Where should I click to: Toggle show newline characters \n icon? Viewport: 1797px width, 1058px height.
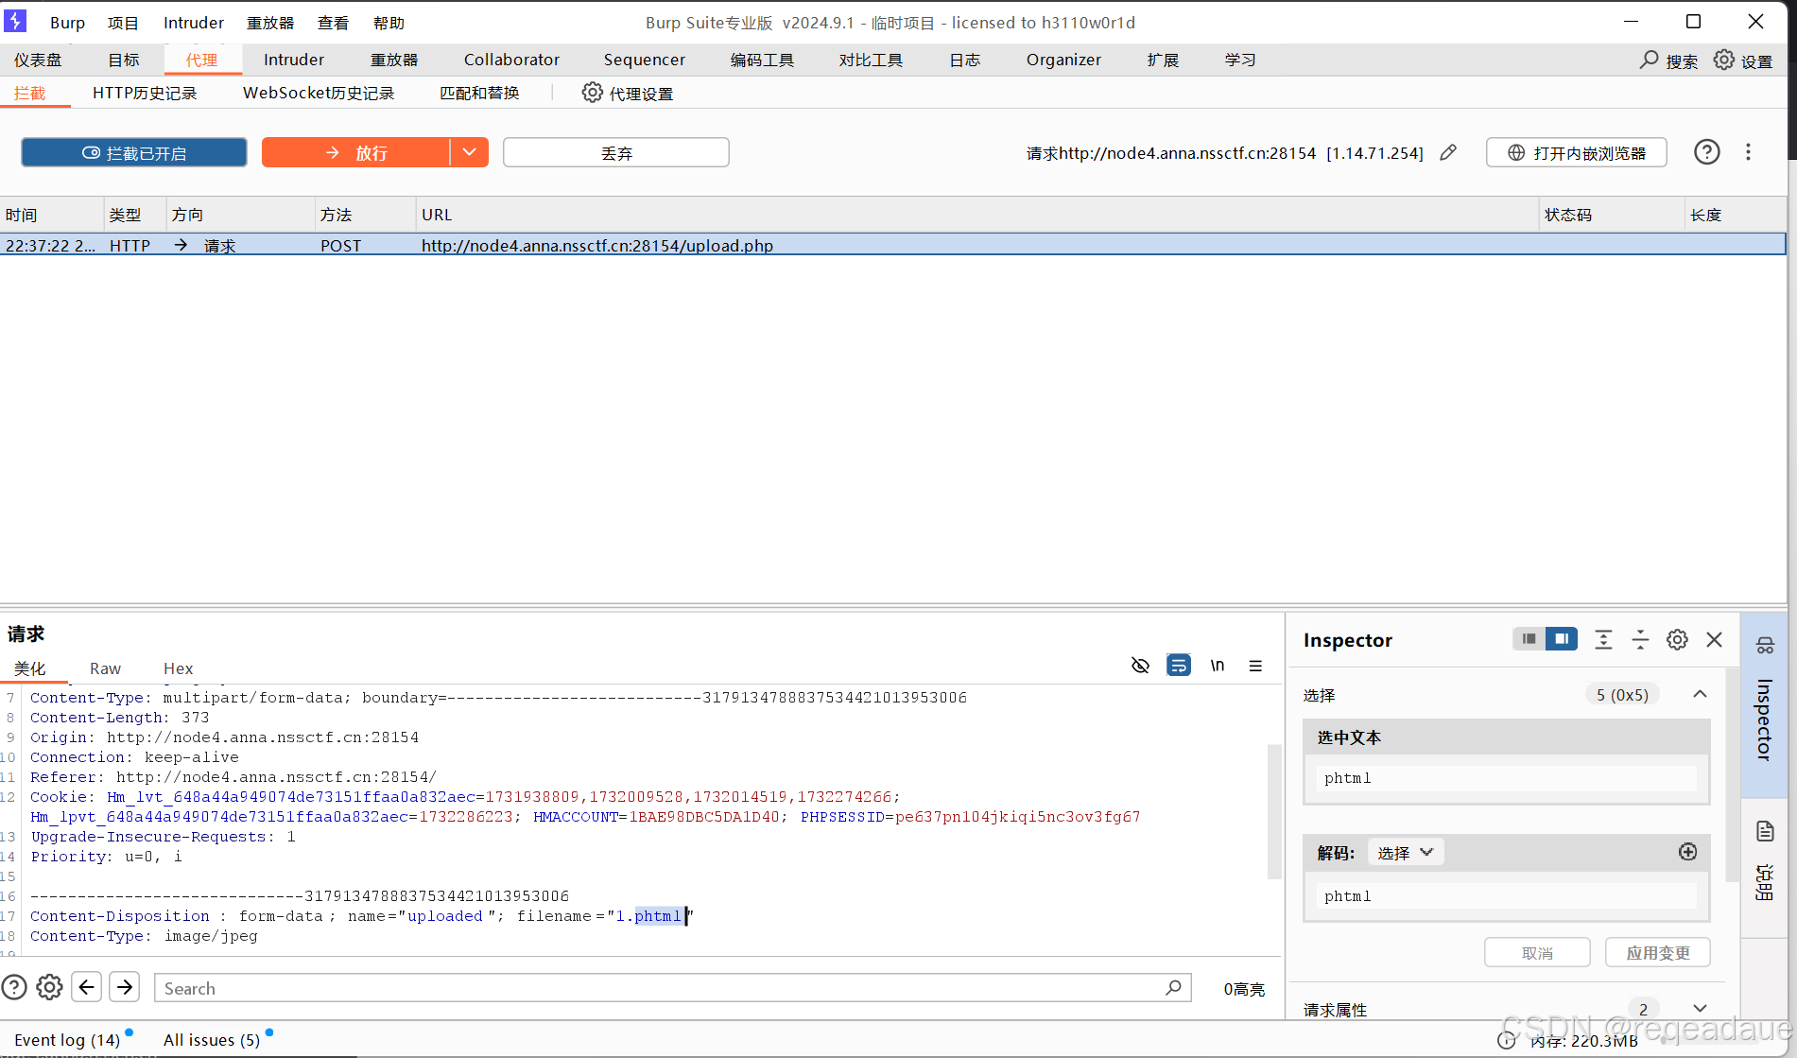coord(1218,666)
